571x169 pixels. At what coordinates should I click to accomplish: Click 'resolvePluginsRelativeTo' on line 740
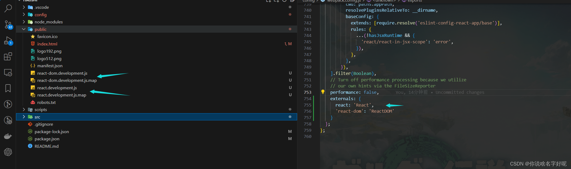coord(376,10)
